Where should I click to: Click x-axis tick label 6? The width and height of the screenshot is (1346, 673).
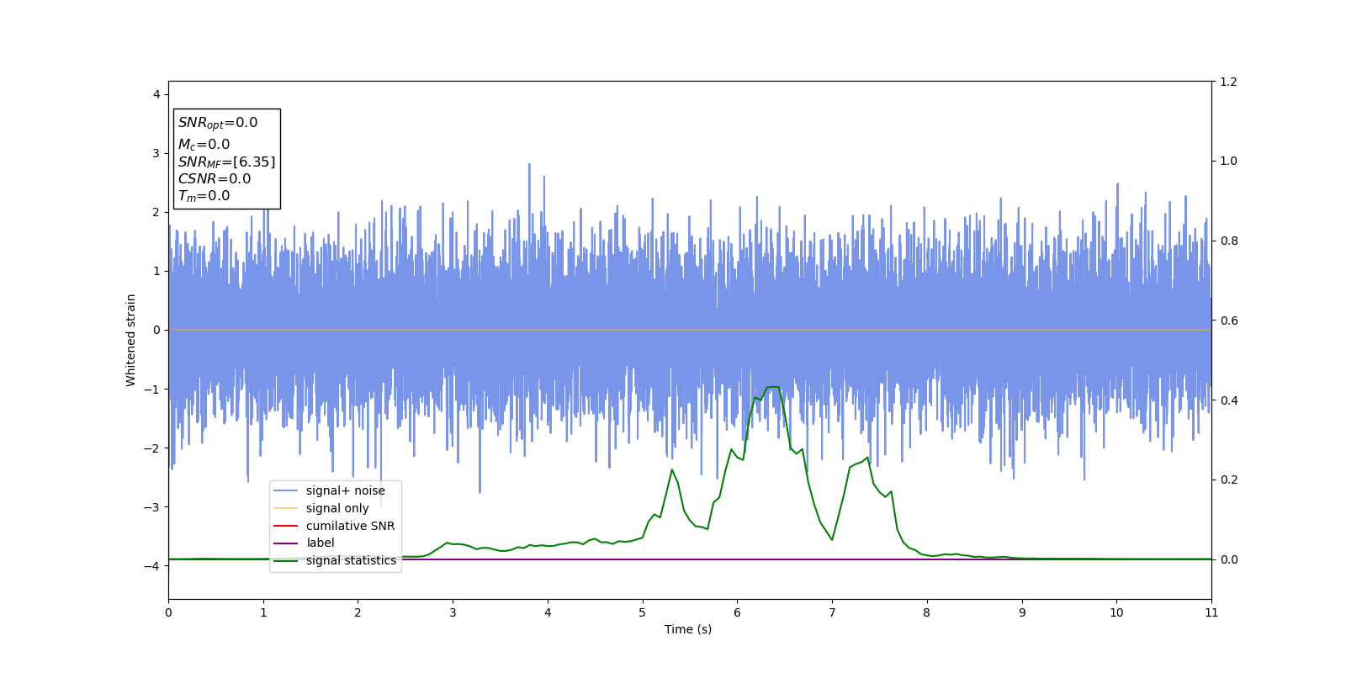coord(737,612)
